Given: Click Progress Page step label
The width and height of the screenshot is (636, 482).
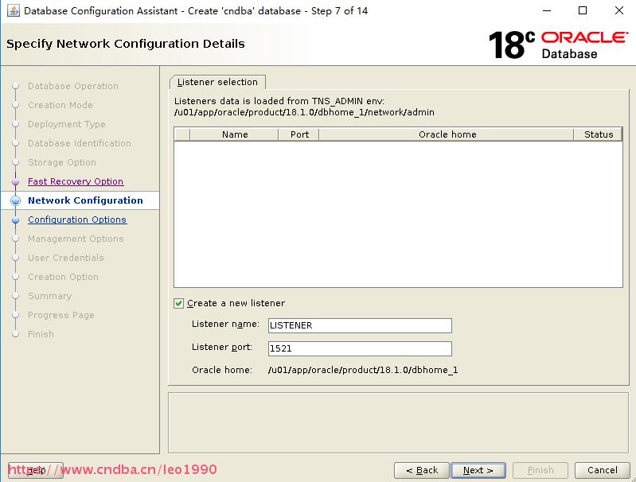Looking at the screenshot, I should (x=61, y=315).
